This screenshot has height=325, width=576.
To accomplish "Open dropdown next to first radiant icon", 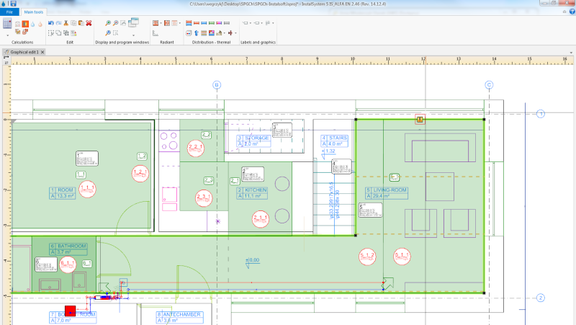I will coord(161,23).
